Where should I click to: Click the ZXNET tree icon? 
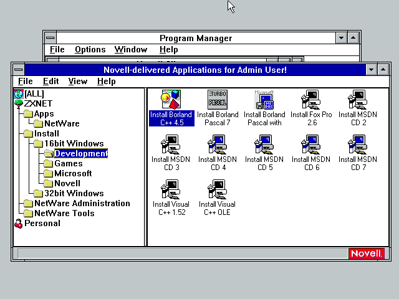[19, 104]
